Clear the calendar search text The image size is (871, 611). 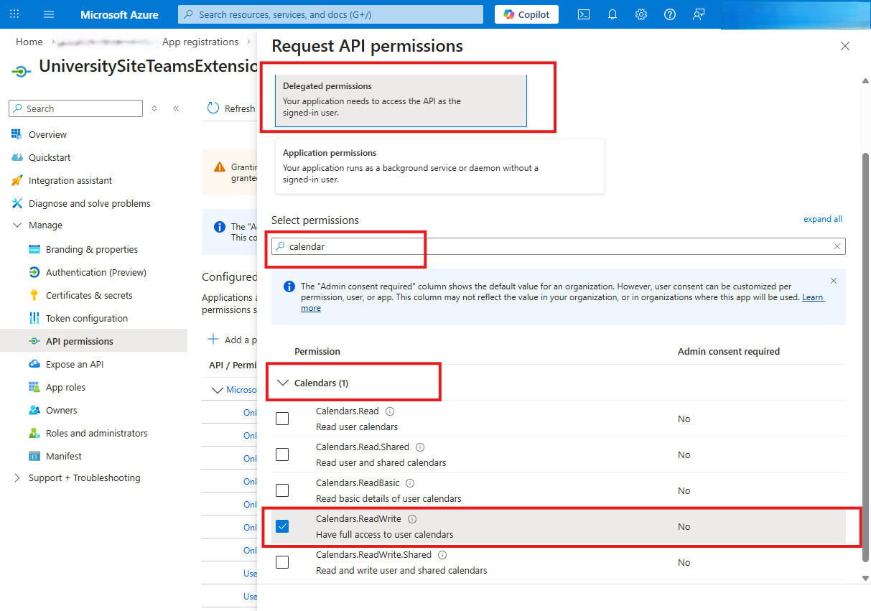pos(837,246)
